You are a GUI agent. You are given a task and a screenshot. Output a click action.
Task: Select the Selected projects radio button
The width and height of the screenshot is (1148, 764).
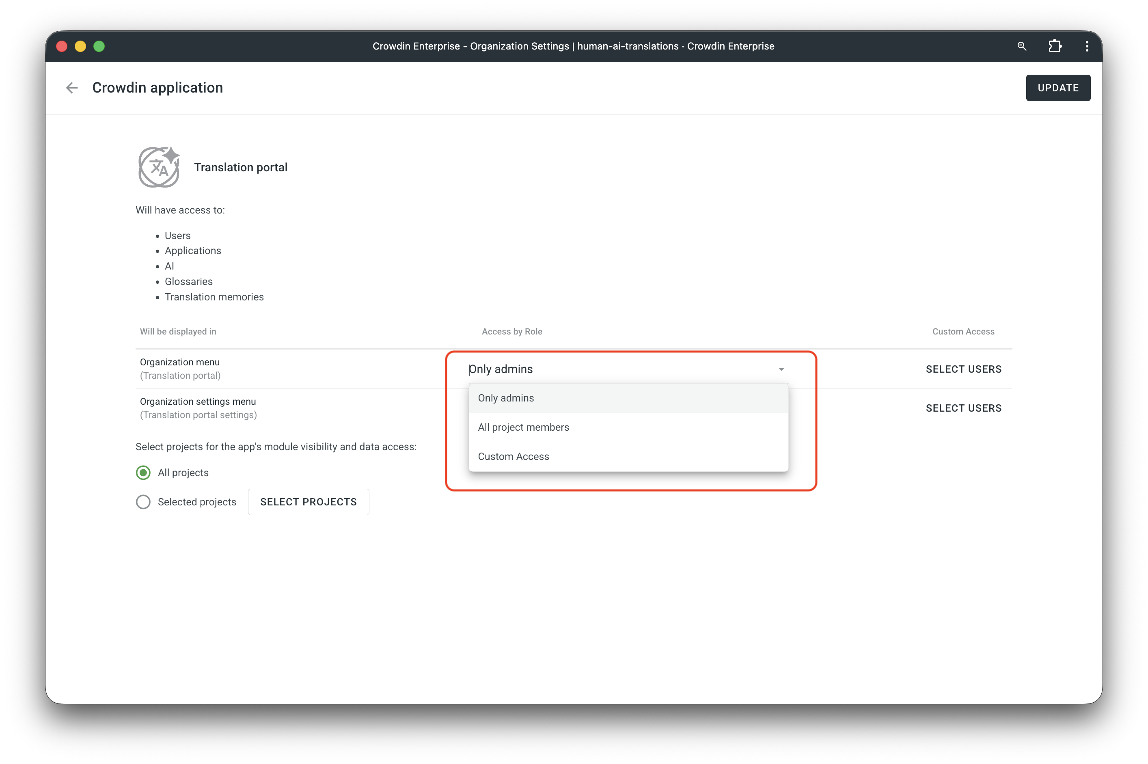point(143,502)
